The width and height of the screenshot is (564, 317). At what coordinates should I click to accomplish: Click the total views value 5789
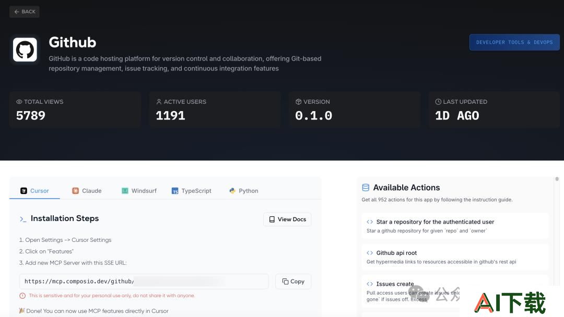31,116
